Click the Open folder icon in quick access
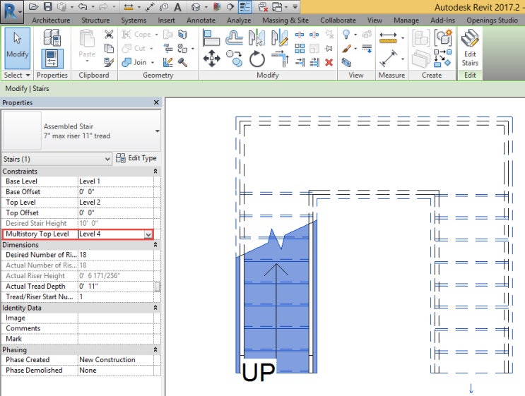Image resolution: width=525 pixels, height=396 pixels. [x=33, y=6]
